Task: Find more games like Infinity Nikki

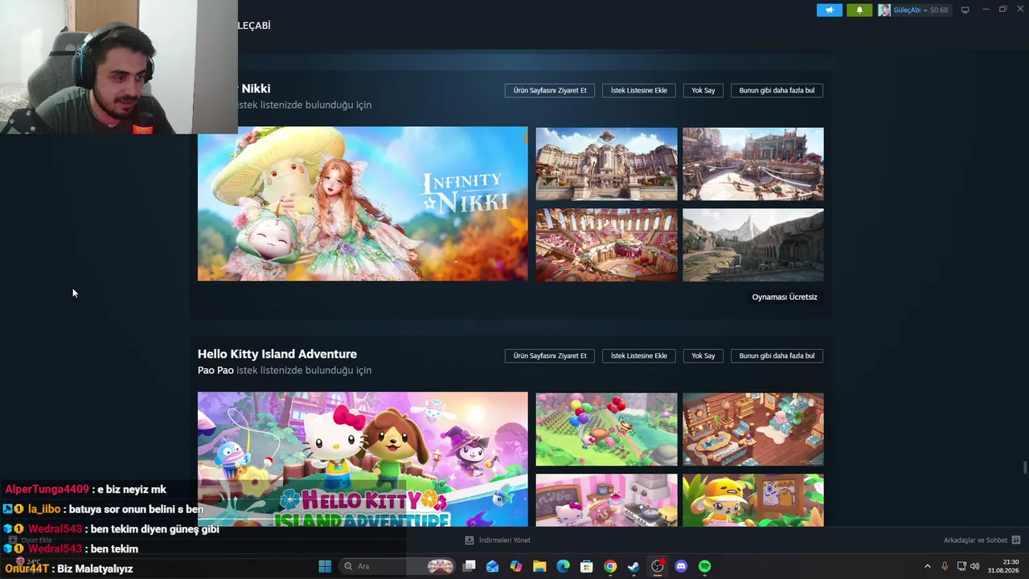Action: pyautogui.click(x=777, y=90)
